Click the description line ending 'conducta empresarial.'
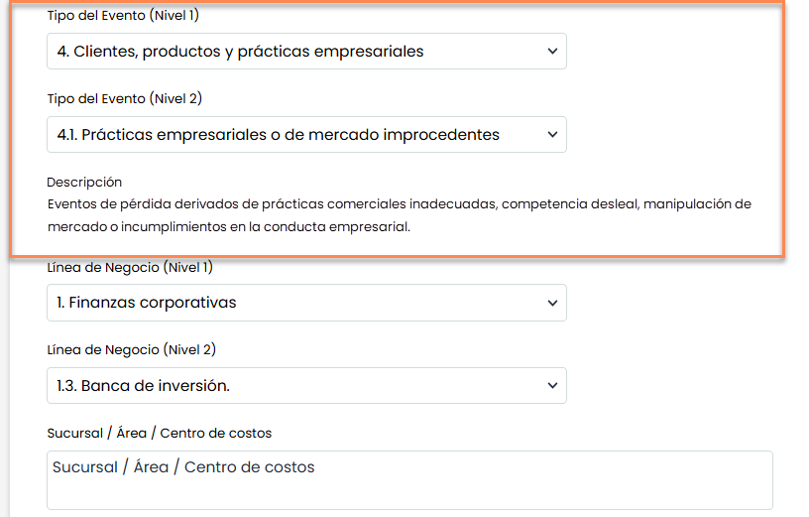 point(229,227)
